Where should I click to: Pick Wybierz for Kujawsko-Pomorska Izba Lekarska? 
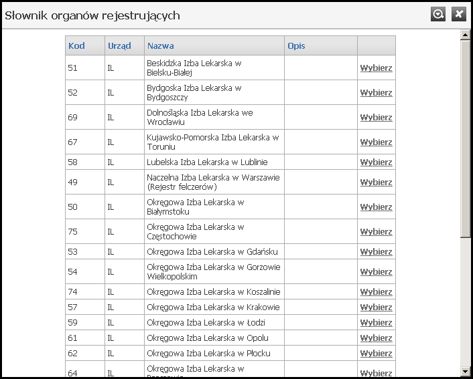[376, 142]
